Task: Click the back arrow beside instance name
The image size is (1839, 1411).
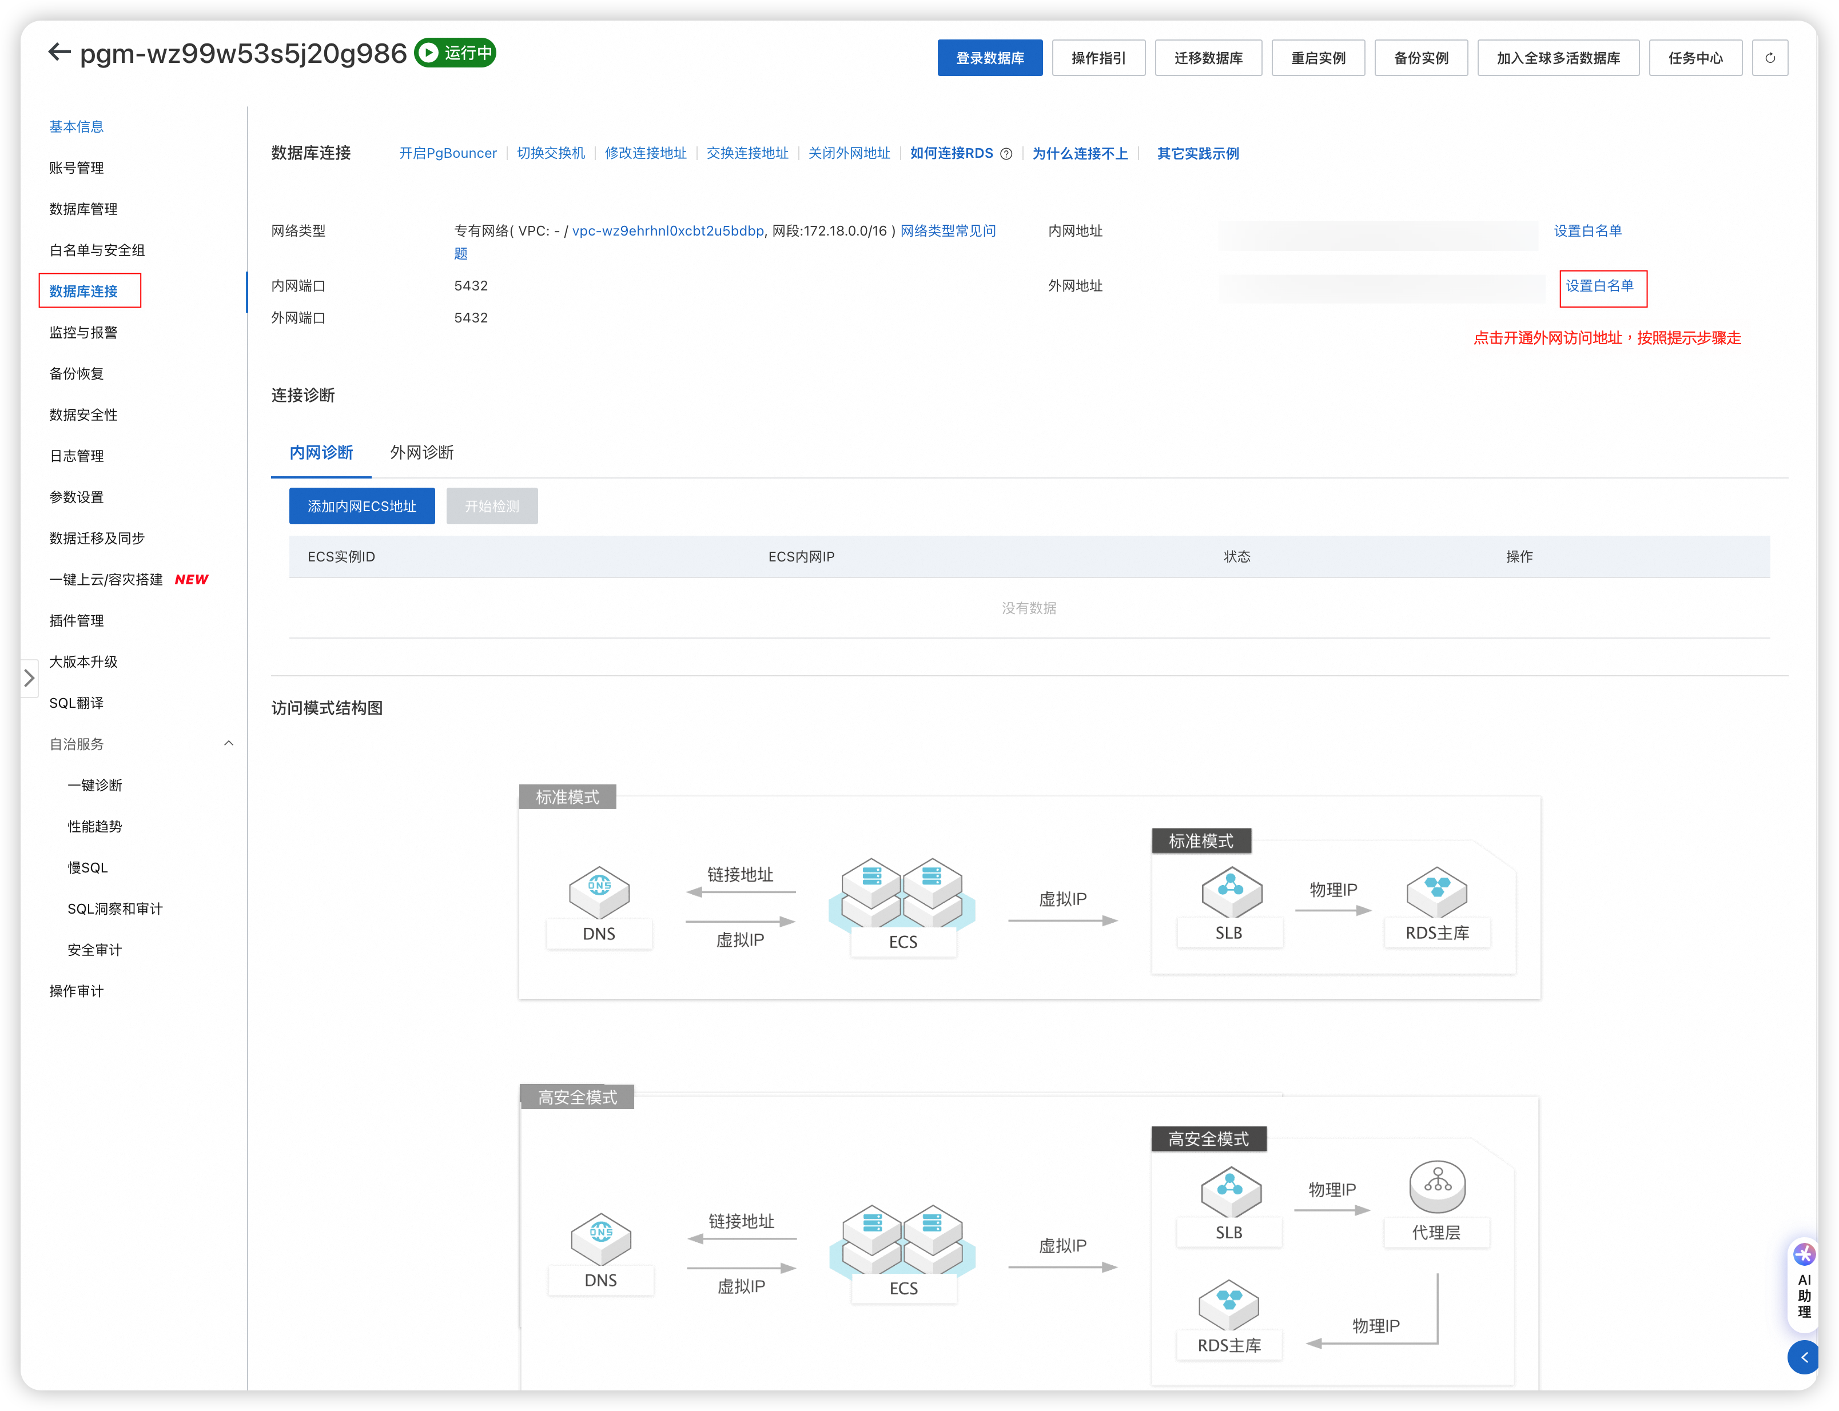Action: coord(59,53)
